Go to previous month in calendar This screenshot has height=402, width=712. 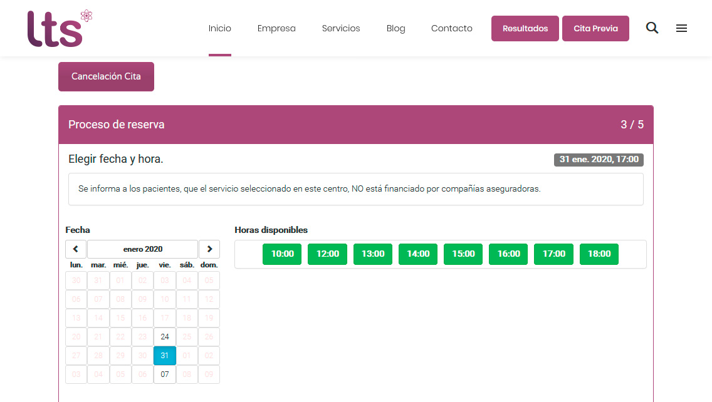click(76, 249)
